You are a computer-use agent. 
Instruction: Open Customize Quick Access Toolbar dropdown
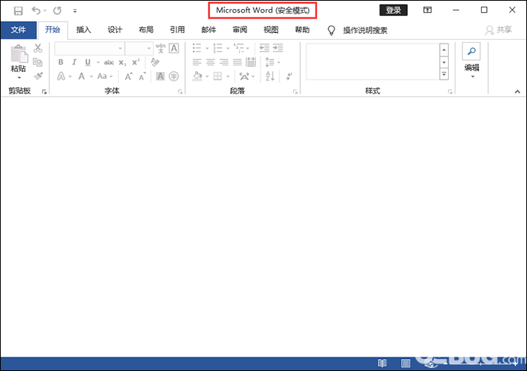(x=75, y=11)
